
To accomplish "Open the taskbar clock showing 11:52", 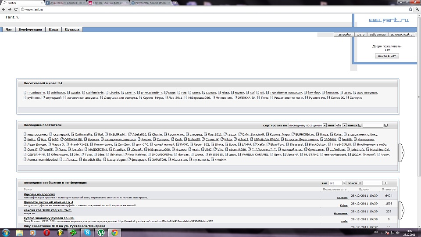I will (409, 233).
